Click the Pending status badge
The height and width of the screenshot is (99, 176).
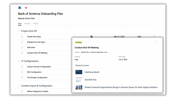click(x=78, y=42)
